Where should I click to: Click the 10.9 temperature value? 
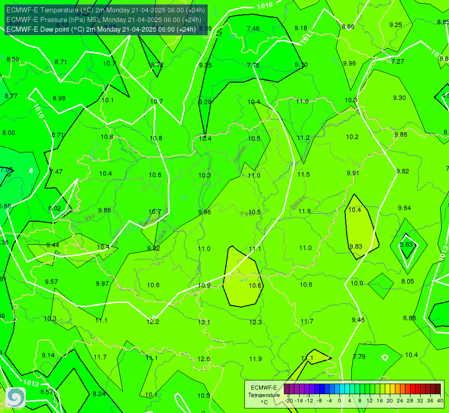pyautogui.click(x=204, y=285)
